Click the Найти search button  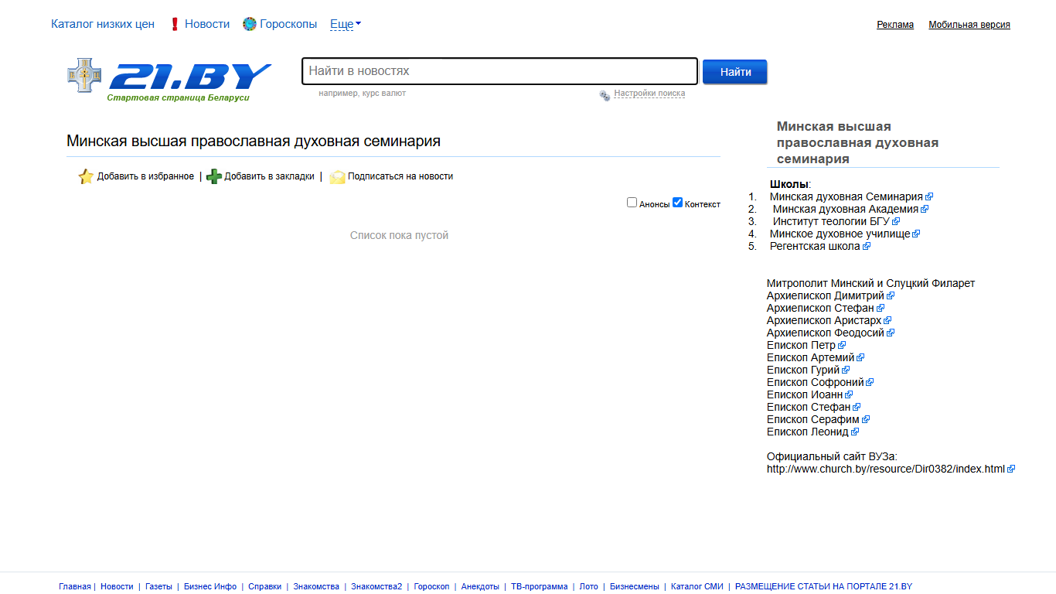[x=735, y=72]
